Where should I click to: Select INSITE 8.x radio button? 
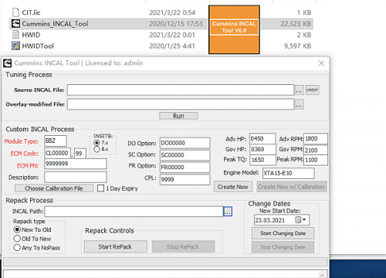(x=96, y=149)
